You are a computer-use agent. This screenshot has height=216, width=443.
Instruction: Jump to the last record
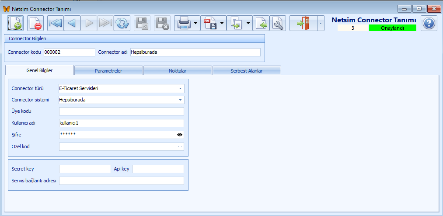105,23
